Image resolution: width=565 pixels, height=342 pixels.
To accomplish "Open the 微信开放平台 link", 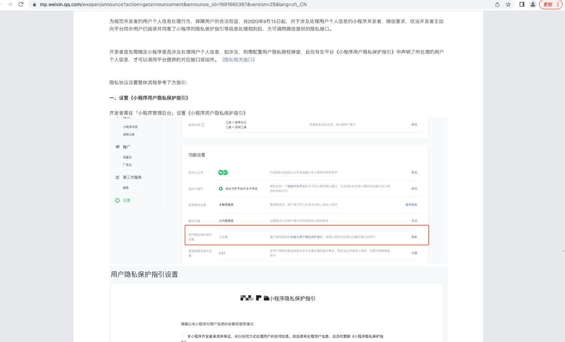I will [x=296, y=187].
